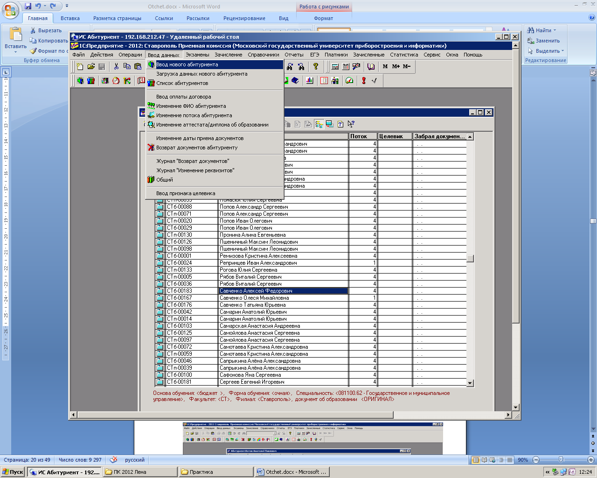This screenshot has width=597, height=478.
Task: Expand 'Выделить' dropdown in Word
Action: (x=562, y=51)
